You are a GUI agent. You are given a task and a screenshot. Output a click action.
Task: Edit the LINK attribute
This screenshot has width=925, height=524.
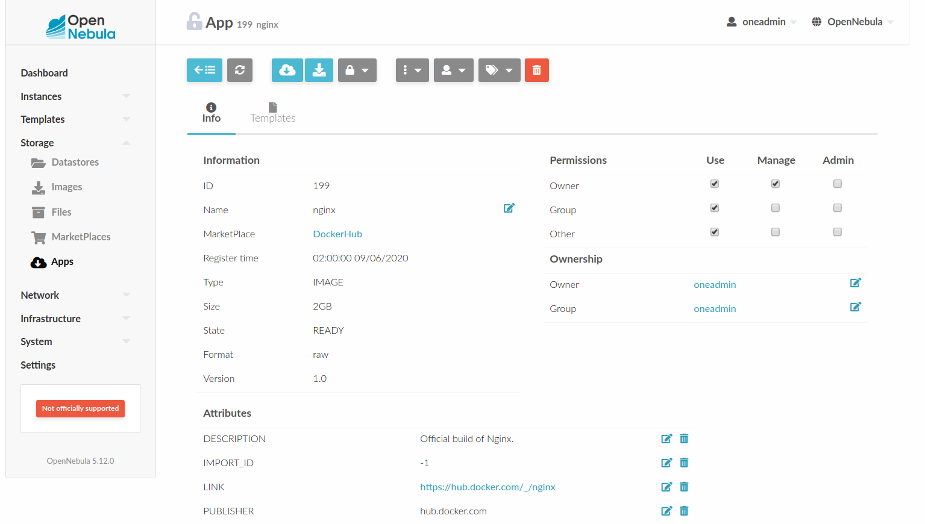(666, 487)
